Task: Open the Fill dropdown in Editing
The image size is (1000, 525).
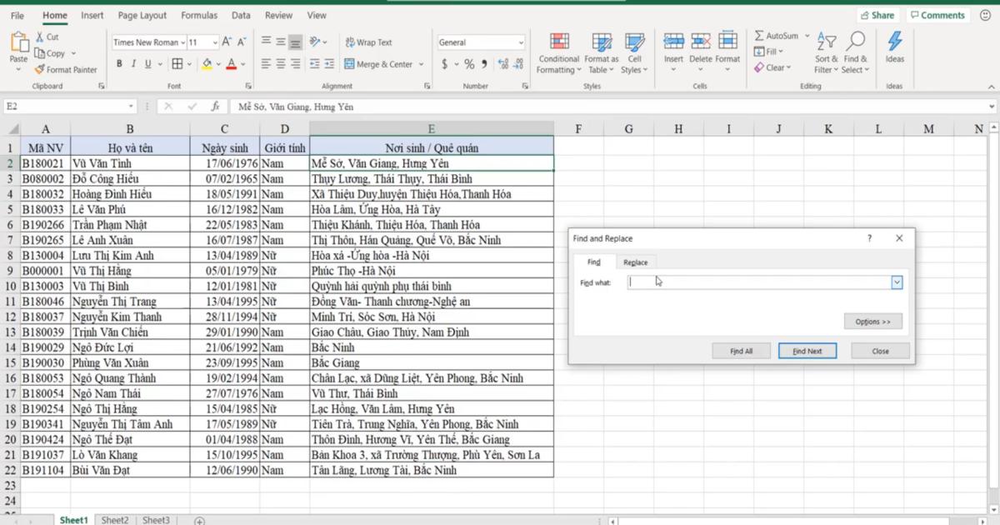Action: [770, 52]
